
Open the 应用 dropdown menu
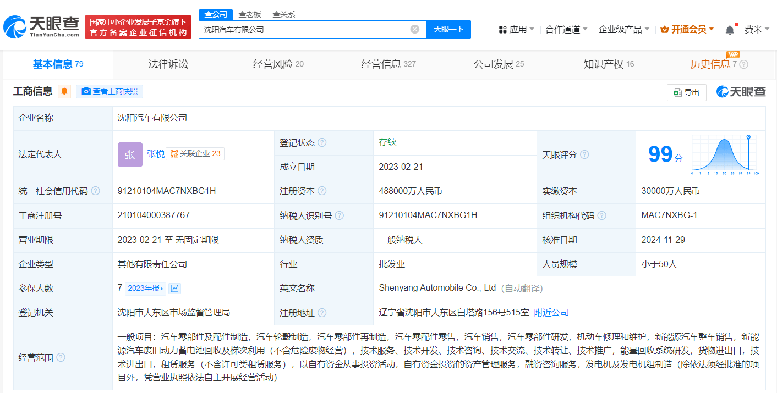pyautogui.click(x=516, y=30)
